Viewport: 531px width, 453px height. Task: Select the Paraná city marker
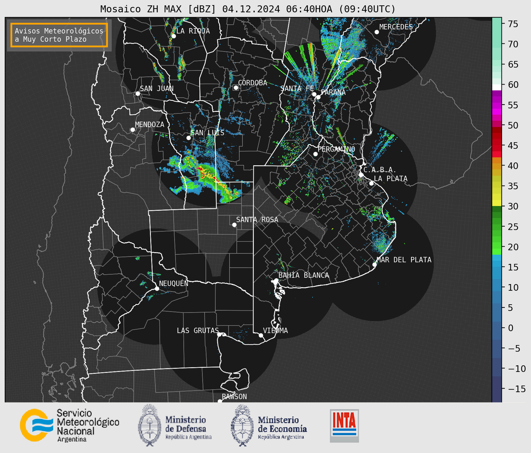[x=318, y=97]
